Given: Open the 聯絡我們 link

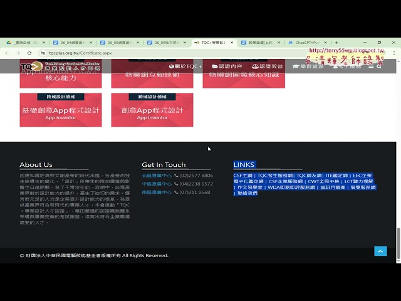Looking at the screenshot, I should point(247,193).
